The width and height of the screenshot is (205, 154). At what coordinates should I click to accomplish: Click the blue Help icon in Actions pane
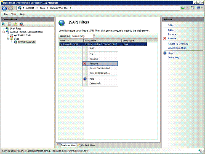coord(165,53)
